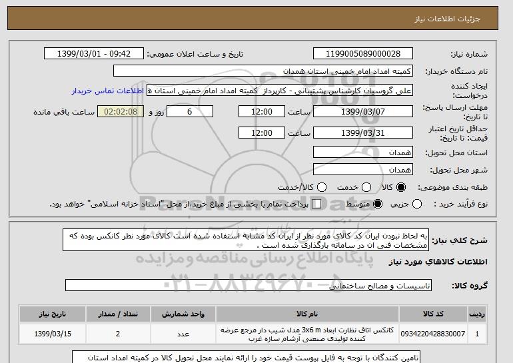Click the request number field 1199005089000028
This screenshot has height=363, width=513.
pyautogui.click(x=363, y=54)
